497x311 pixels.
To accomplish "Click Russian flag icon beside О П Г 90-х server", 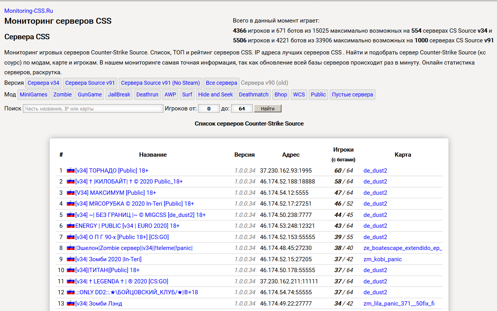I will (71, 237).
